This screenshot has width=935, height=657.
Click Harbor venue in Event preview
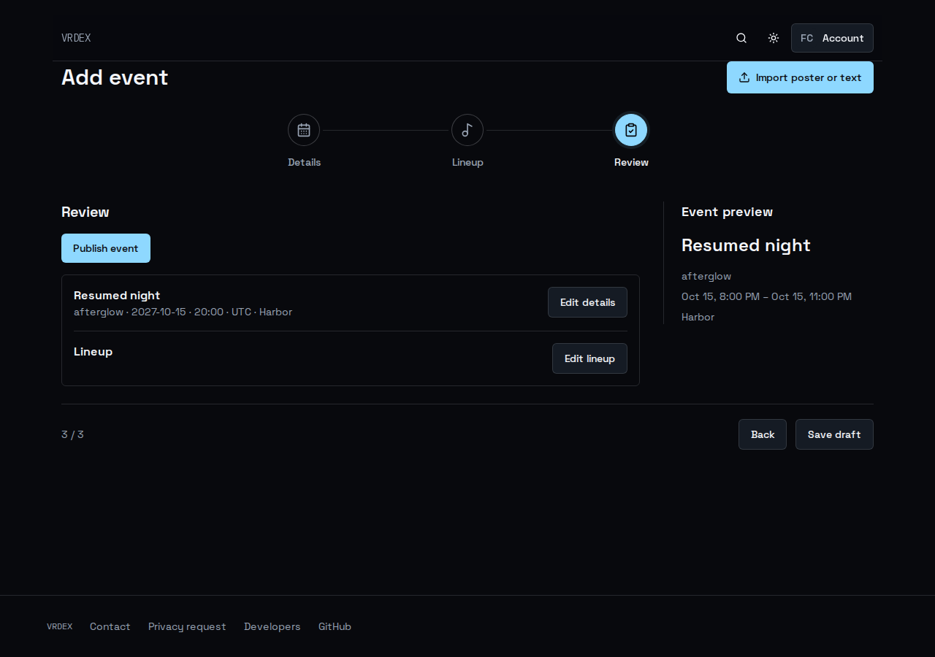click(x=698, y=317)
